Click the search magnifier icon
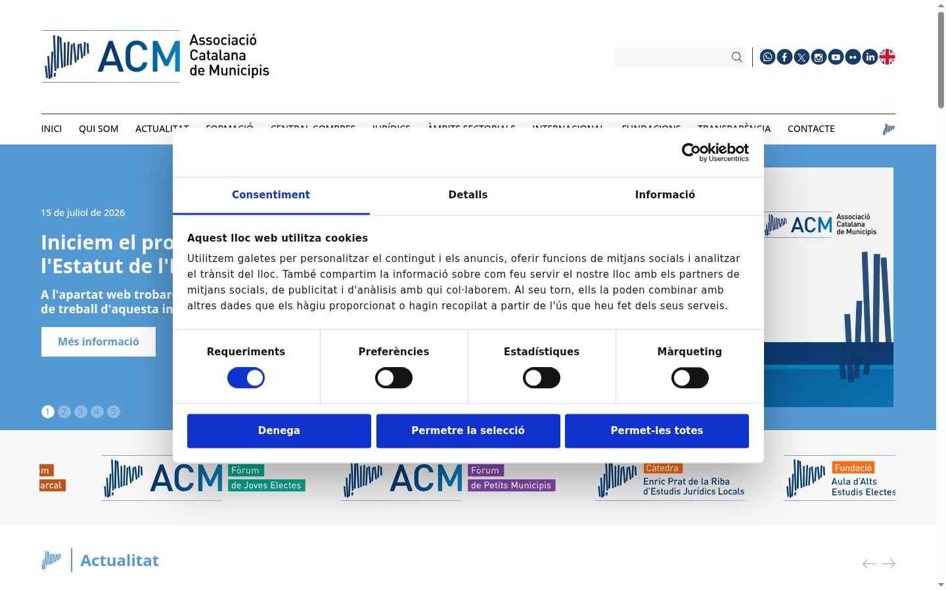The width and height of the screenshot is (946, 591). tap(737, 57)
